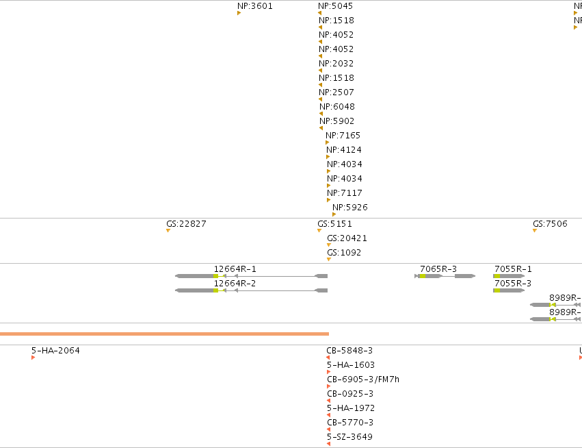Select the NP:3601 insertion marker
The width and height of the screenshot is (582, 448).
point(239,13)
